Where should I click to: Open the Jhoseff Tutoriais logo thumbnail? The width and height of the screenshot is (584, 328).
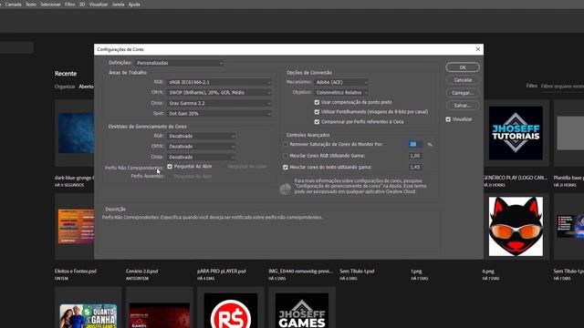coord(516,133)
